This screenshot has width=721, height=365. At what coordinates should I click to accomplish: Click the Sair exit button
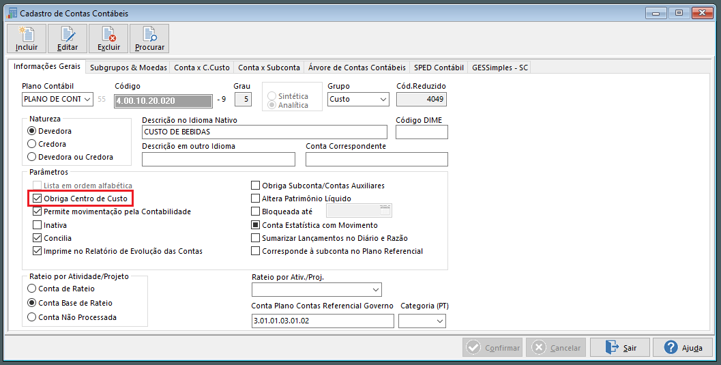pos(620,347)
